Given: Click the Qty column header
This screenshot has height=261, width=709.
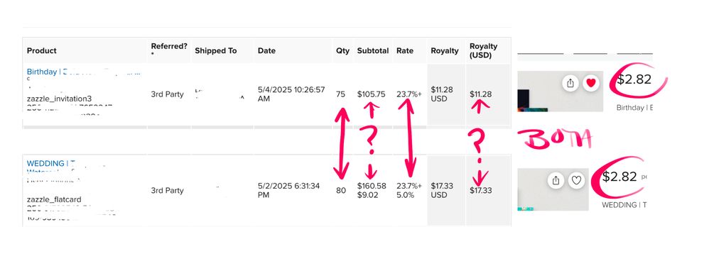Looking at the screenshot, I should click(342, 50).
